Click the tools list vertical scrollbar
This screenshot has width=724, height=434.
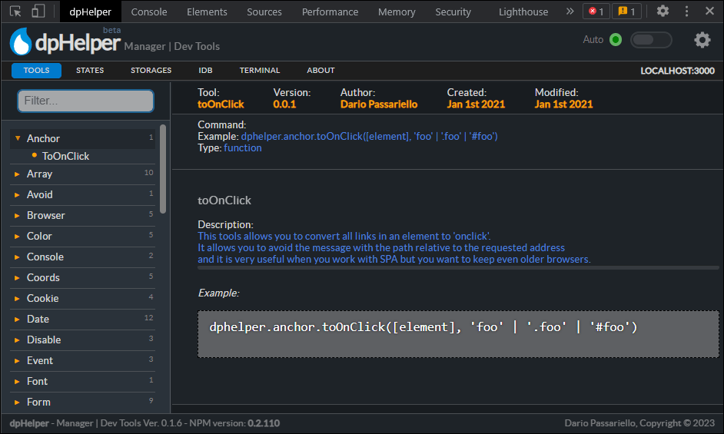(x=162, y=169)
